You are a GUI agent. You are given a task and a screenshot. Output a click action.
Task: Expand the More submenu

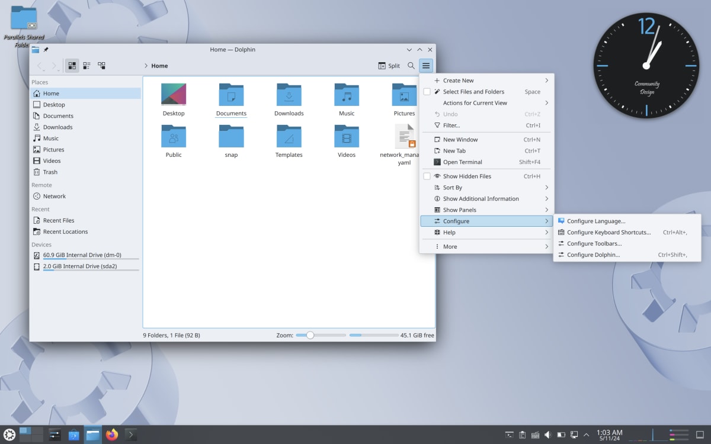486,247
